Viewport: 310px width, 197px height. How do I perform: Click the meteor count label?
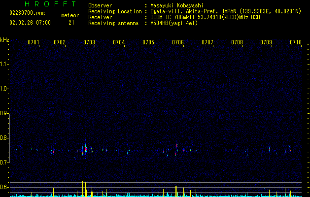pos(70,15)
